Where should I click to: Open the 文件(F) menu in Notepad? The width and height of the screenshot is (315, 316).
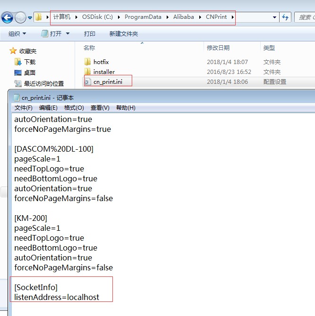[24, 108]
